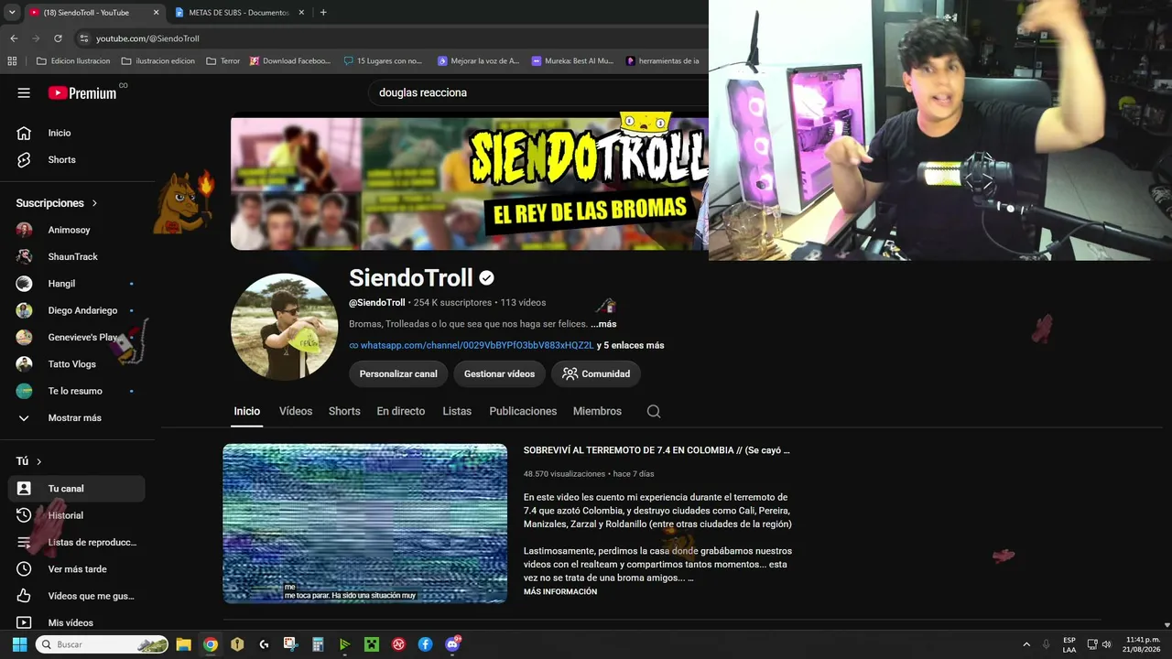This screenshot has height=659, width=1172.
Task: Click the Gestionar vídeos button
Action: coord(499,373)
